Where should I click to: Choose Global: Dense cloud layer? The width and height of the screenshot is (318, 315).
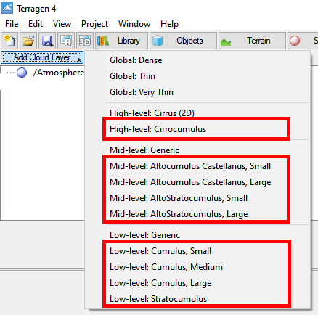click(197, 60)
